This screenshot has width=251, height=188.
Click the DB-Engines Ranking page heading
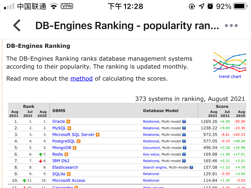tap(38, 46)
